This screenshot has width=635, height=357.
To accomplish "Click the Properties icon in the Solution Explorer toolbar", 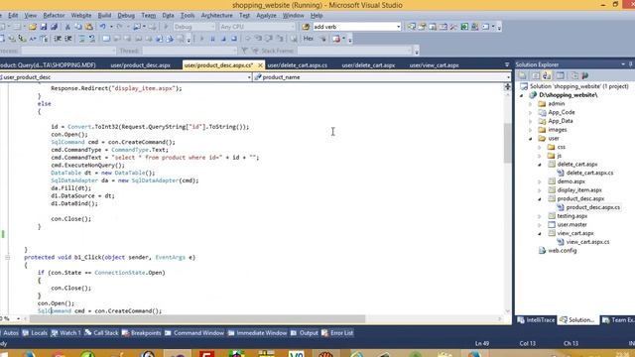I will 523,75.
